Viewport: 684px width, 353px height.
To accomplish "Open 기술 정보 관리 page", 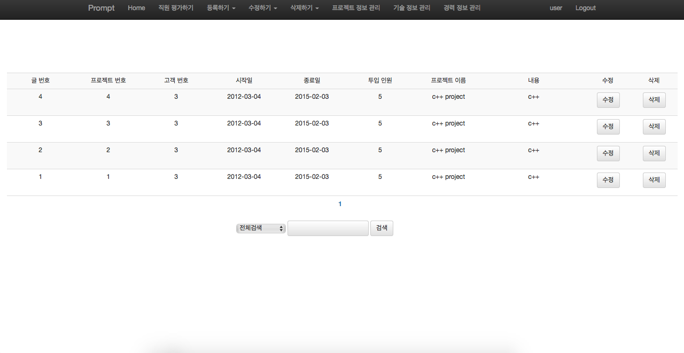I will point(411,8).
